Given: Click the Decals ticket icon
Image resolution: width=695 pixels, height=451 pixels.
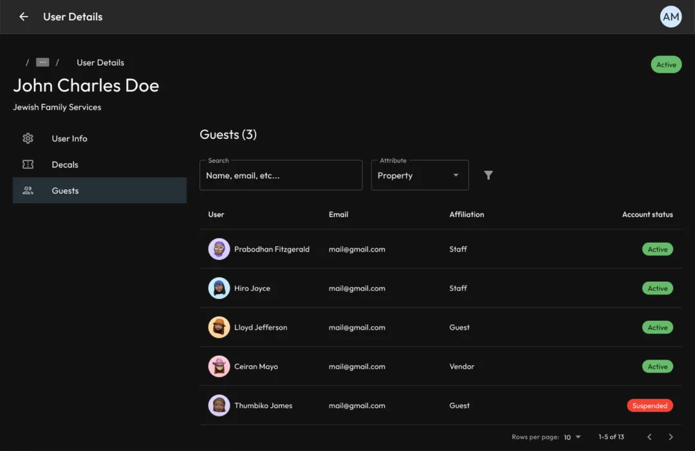Looking at the screenshot, I should (28, 164).
